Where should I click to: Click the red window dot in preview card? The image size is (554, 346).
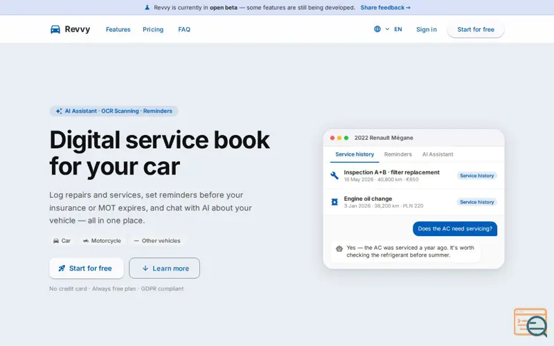point(332,138)
